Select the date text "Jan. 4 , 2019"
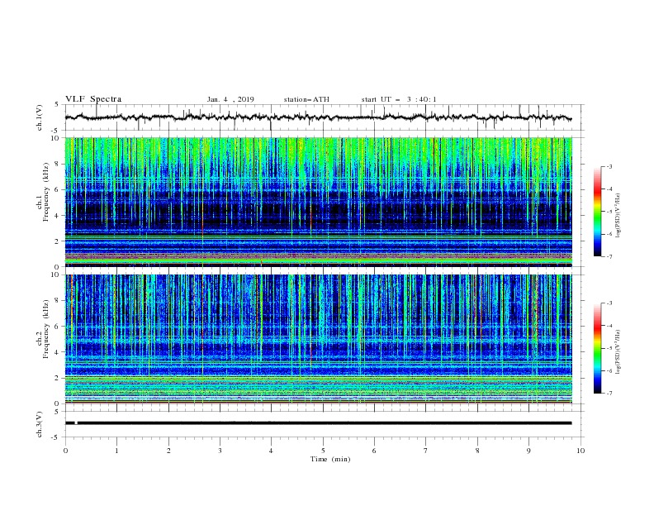Image resolution: width=654 pixels, height=506 pixels. tap(230, 99)
